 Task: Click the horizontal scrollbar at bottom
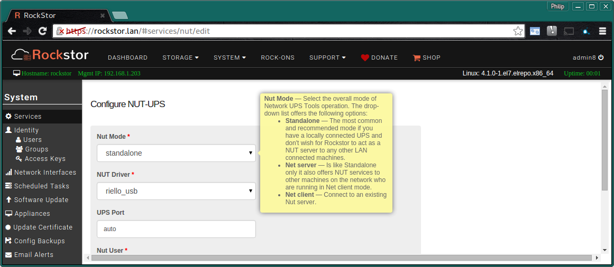pos(342,258)
